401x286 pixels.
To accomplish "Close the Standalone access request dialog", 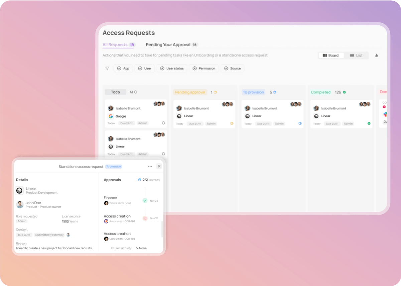I will 159,166.
